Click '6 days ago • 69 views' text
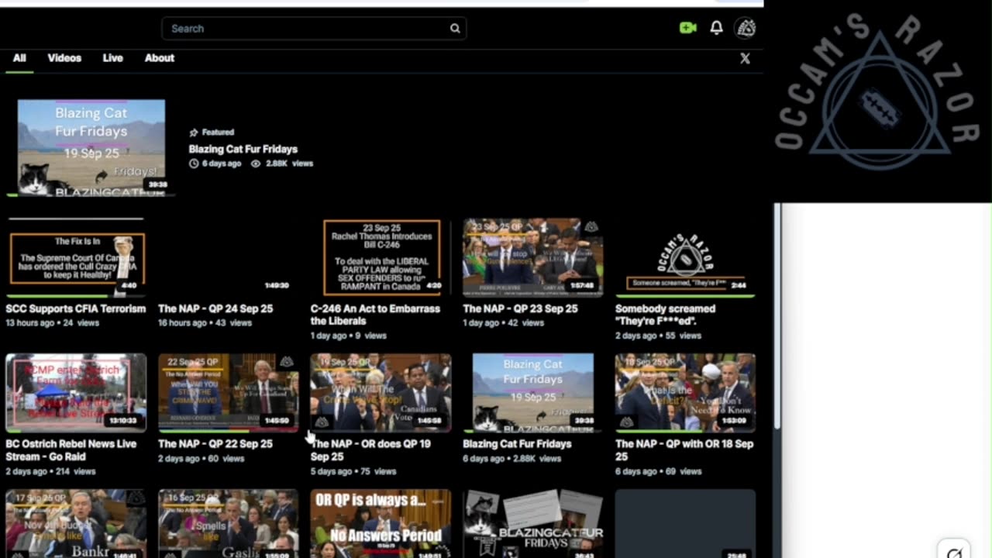Image resolution: width=992 pixels, height=558 pixels. [x=658, y=471]
